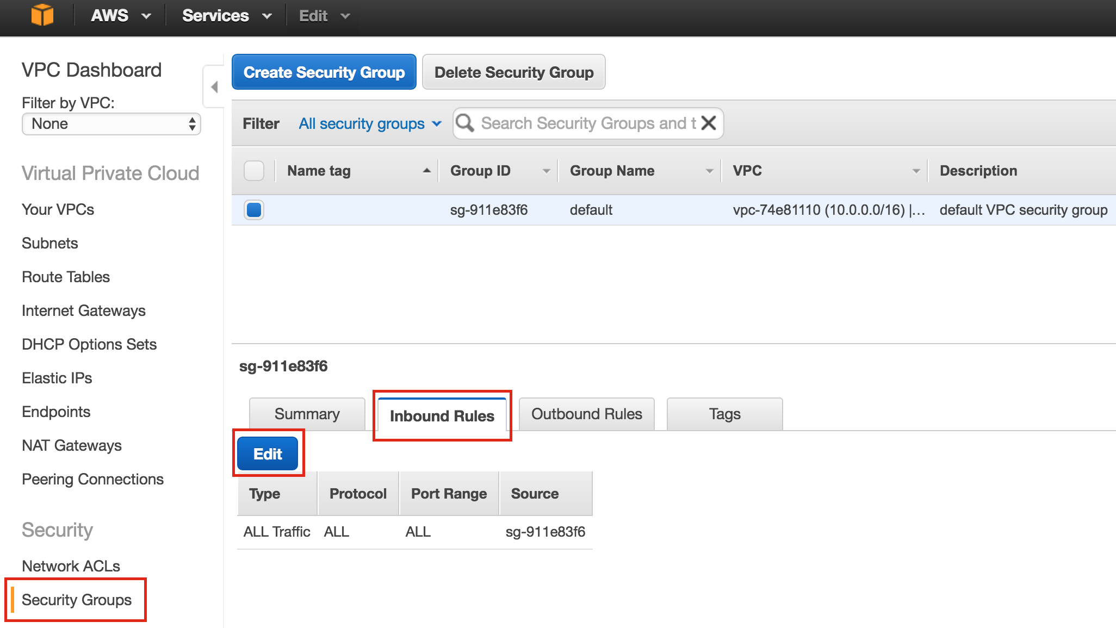
Task: Open the Group Name column dropdown
Action: (709, 171)
